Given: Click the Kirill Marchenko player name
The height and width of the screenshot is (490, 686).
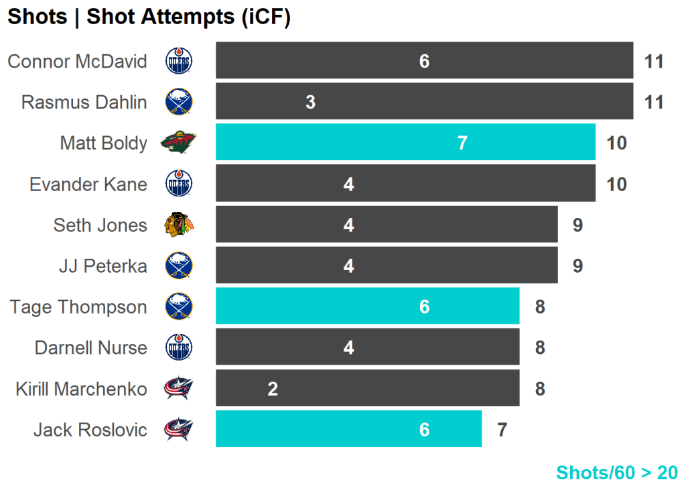Looking at the screenshot, I should click(x=81, y=389).
